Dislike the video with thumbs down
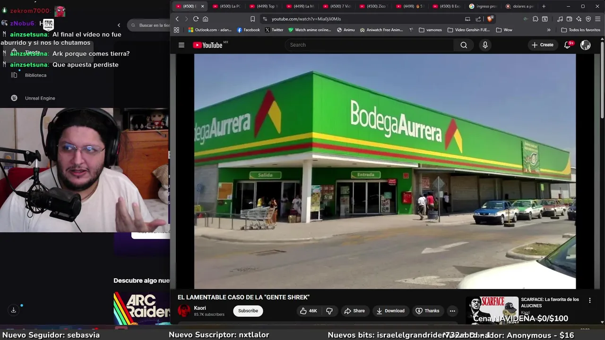 329,311
